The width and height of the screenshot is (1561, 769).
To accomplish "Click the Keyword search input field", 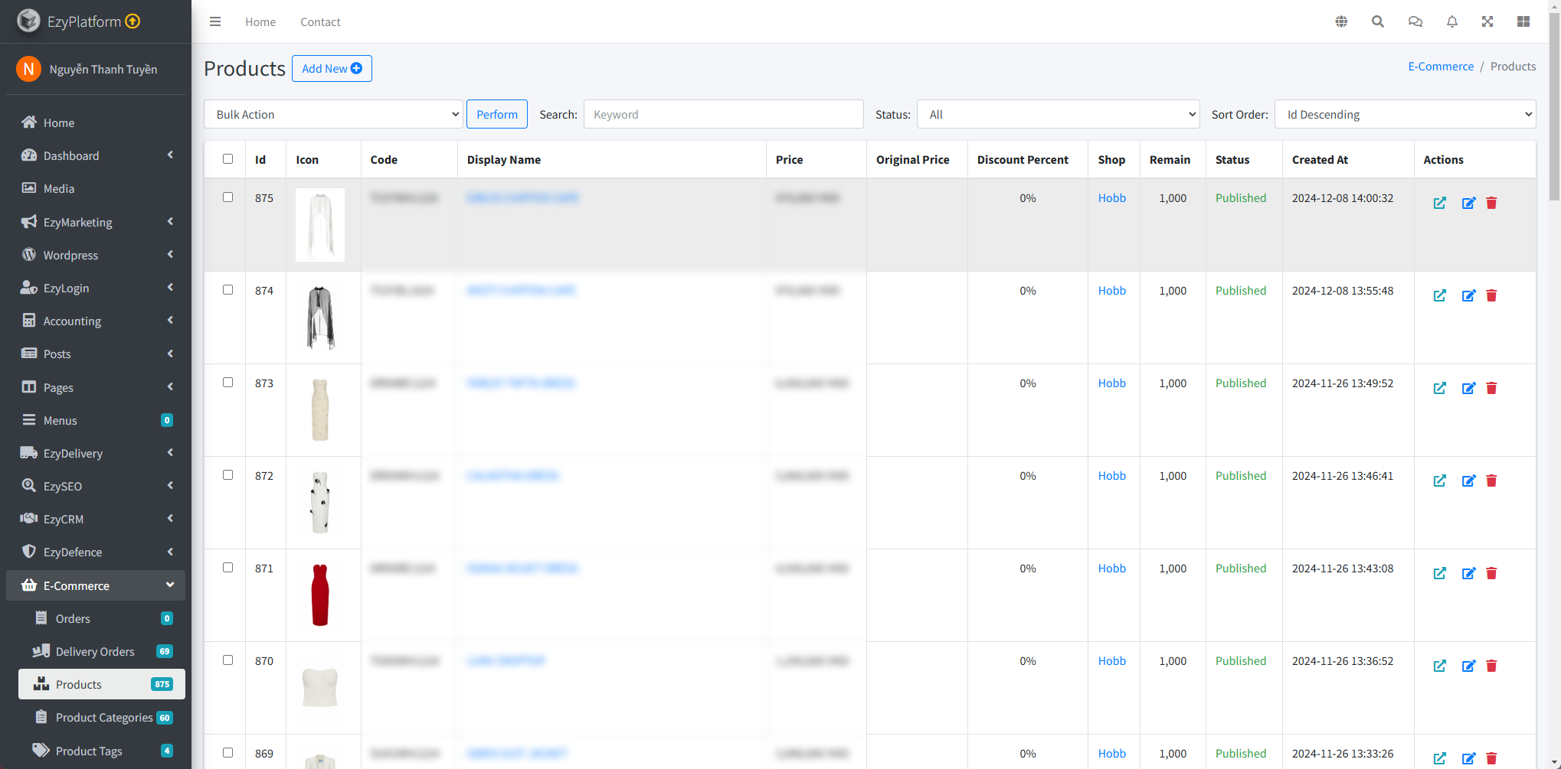I will [723, 114].
